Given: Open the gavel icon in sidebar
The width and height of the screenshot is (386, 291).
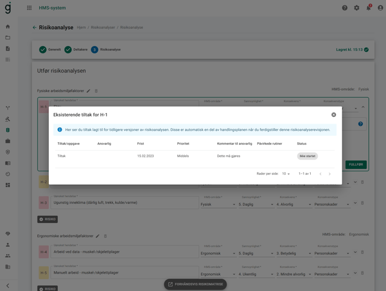Looking at the screenshot, I should [x=8, y=119].
